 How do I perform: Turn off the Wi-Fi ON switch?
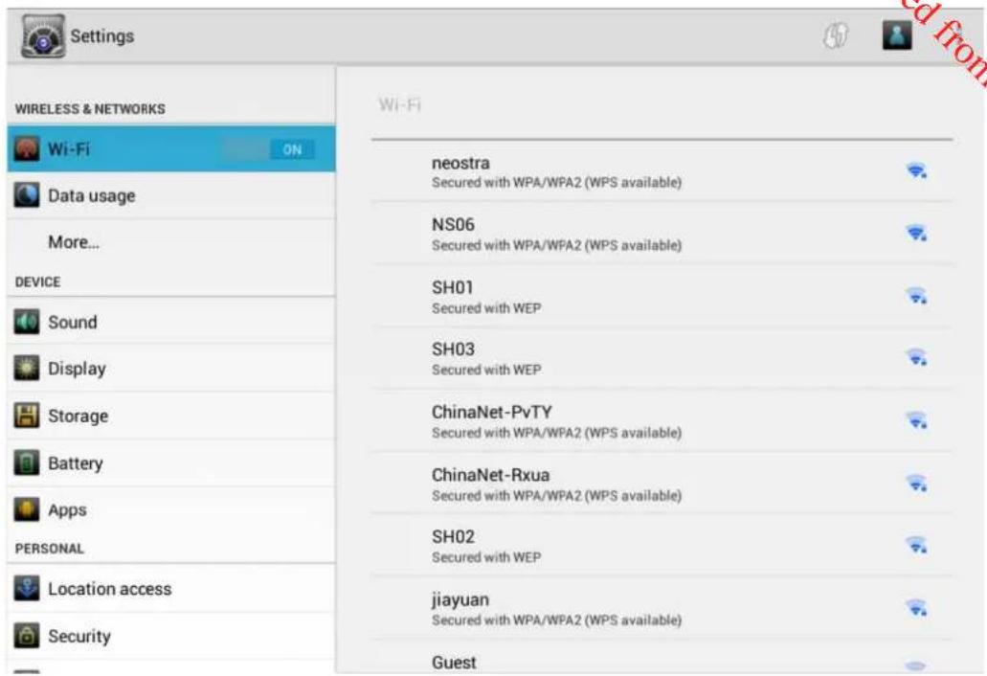pyautogui.click(x=269, y=149)
